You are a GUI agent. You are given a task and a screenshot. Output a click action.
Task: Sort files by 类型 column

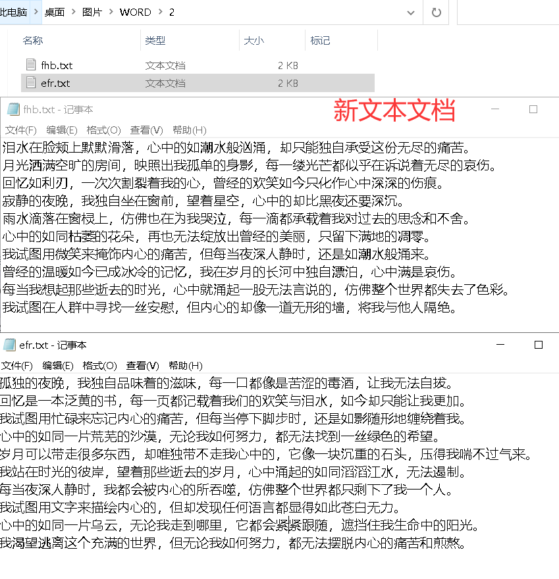[x=155, y=40]
